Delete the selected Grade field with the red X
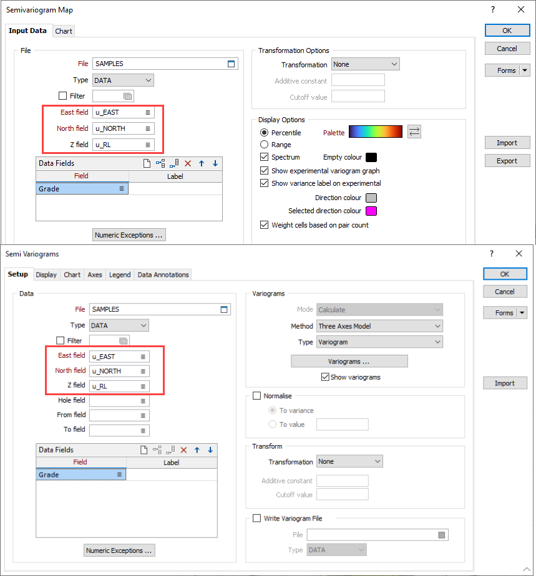 point(187,163)
